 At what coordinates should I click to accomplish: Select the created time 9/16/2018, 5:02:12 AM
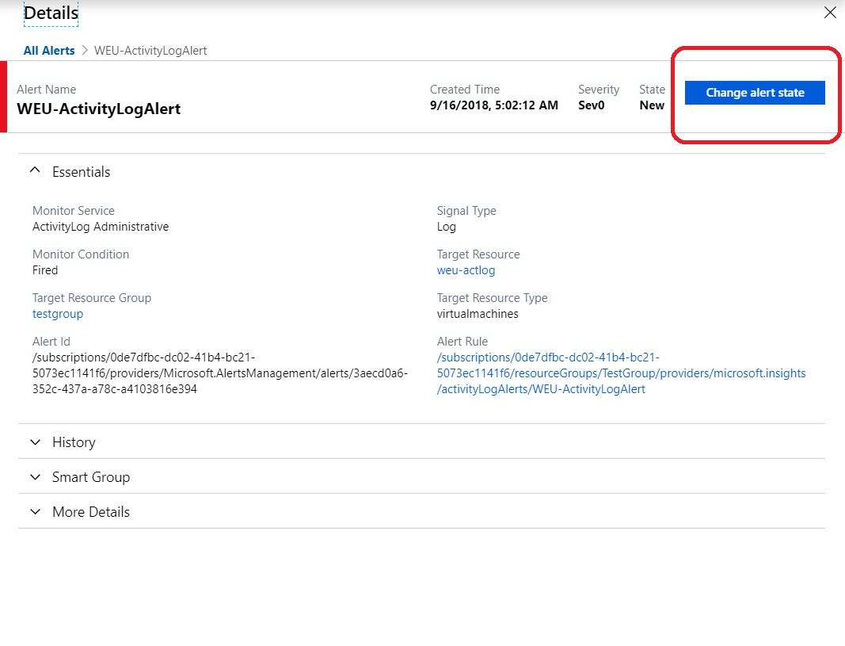pyautogui.click(x=493, y=105)
